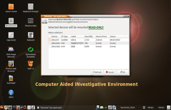171x110 pixels.
Task: Launch the Disk Image Mounter icon
Action: point(11,49)
